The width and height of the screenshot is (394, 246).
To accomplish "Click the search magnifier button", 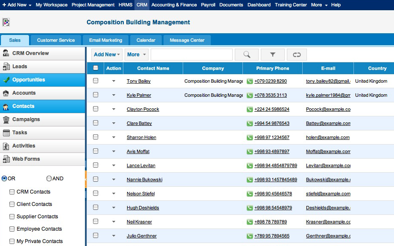I will 247,55.
